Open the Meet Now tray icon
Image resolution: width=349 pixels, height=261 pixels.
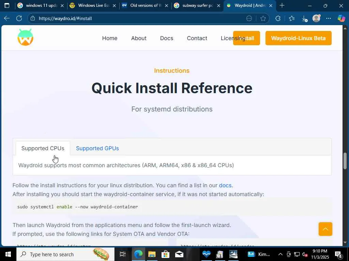coord(289,254)
